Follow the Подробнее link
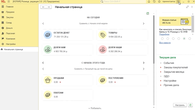Image resolution: width=195 pixels, height=110 pixels. tap(164, 34)
